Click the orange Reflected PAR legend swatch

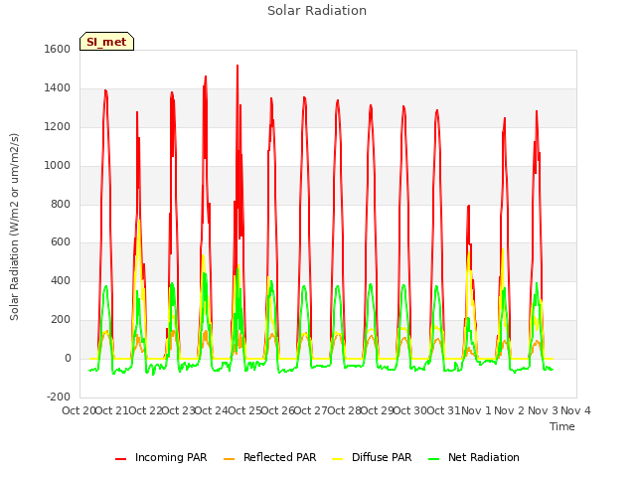[x=230, y=459]
